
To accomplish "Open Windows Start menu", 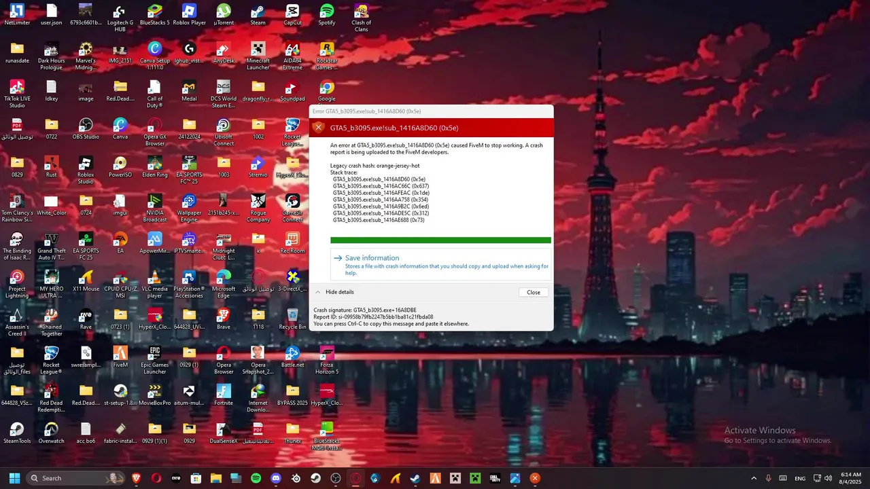I will tap(14, 478).
